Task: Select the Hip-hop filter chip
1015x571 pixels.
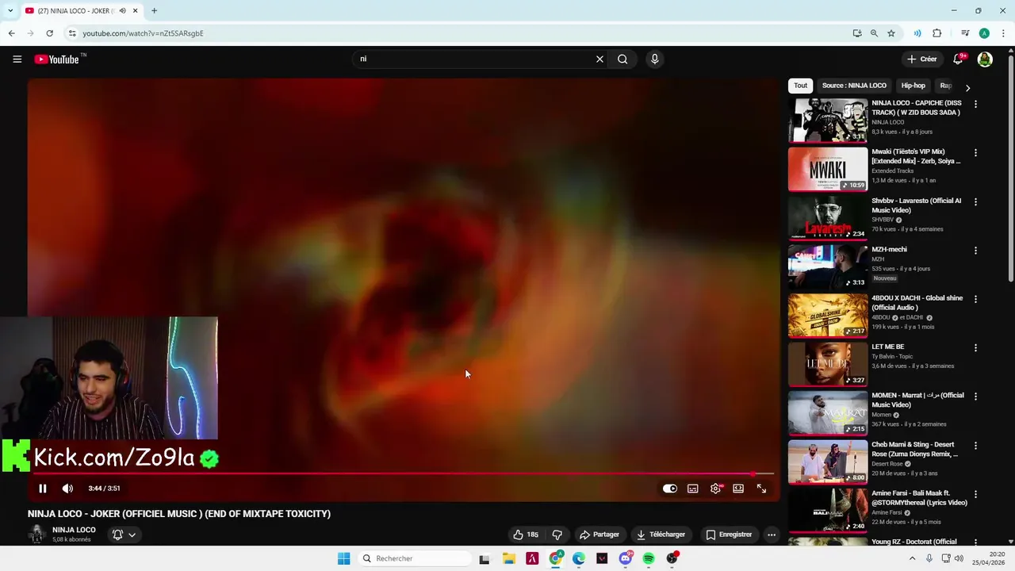Action: pos(913,86)
